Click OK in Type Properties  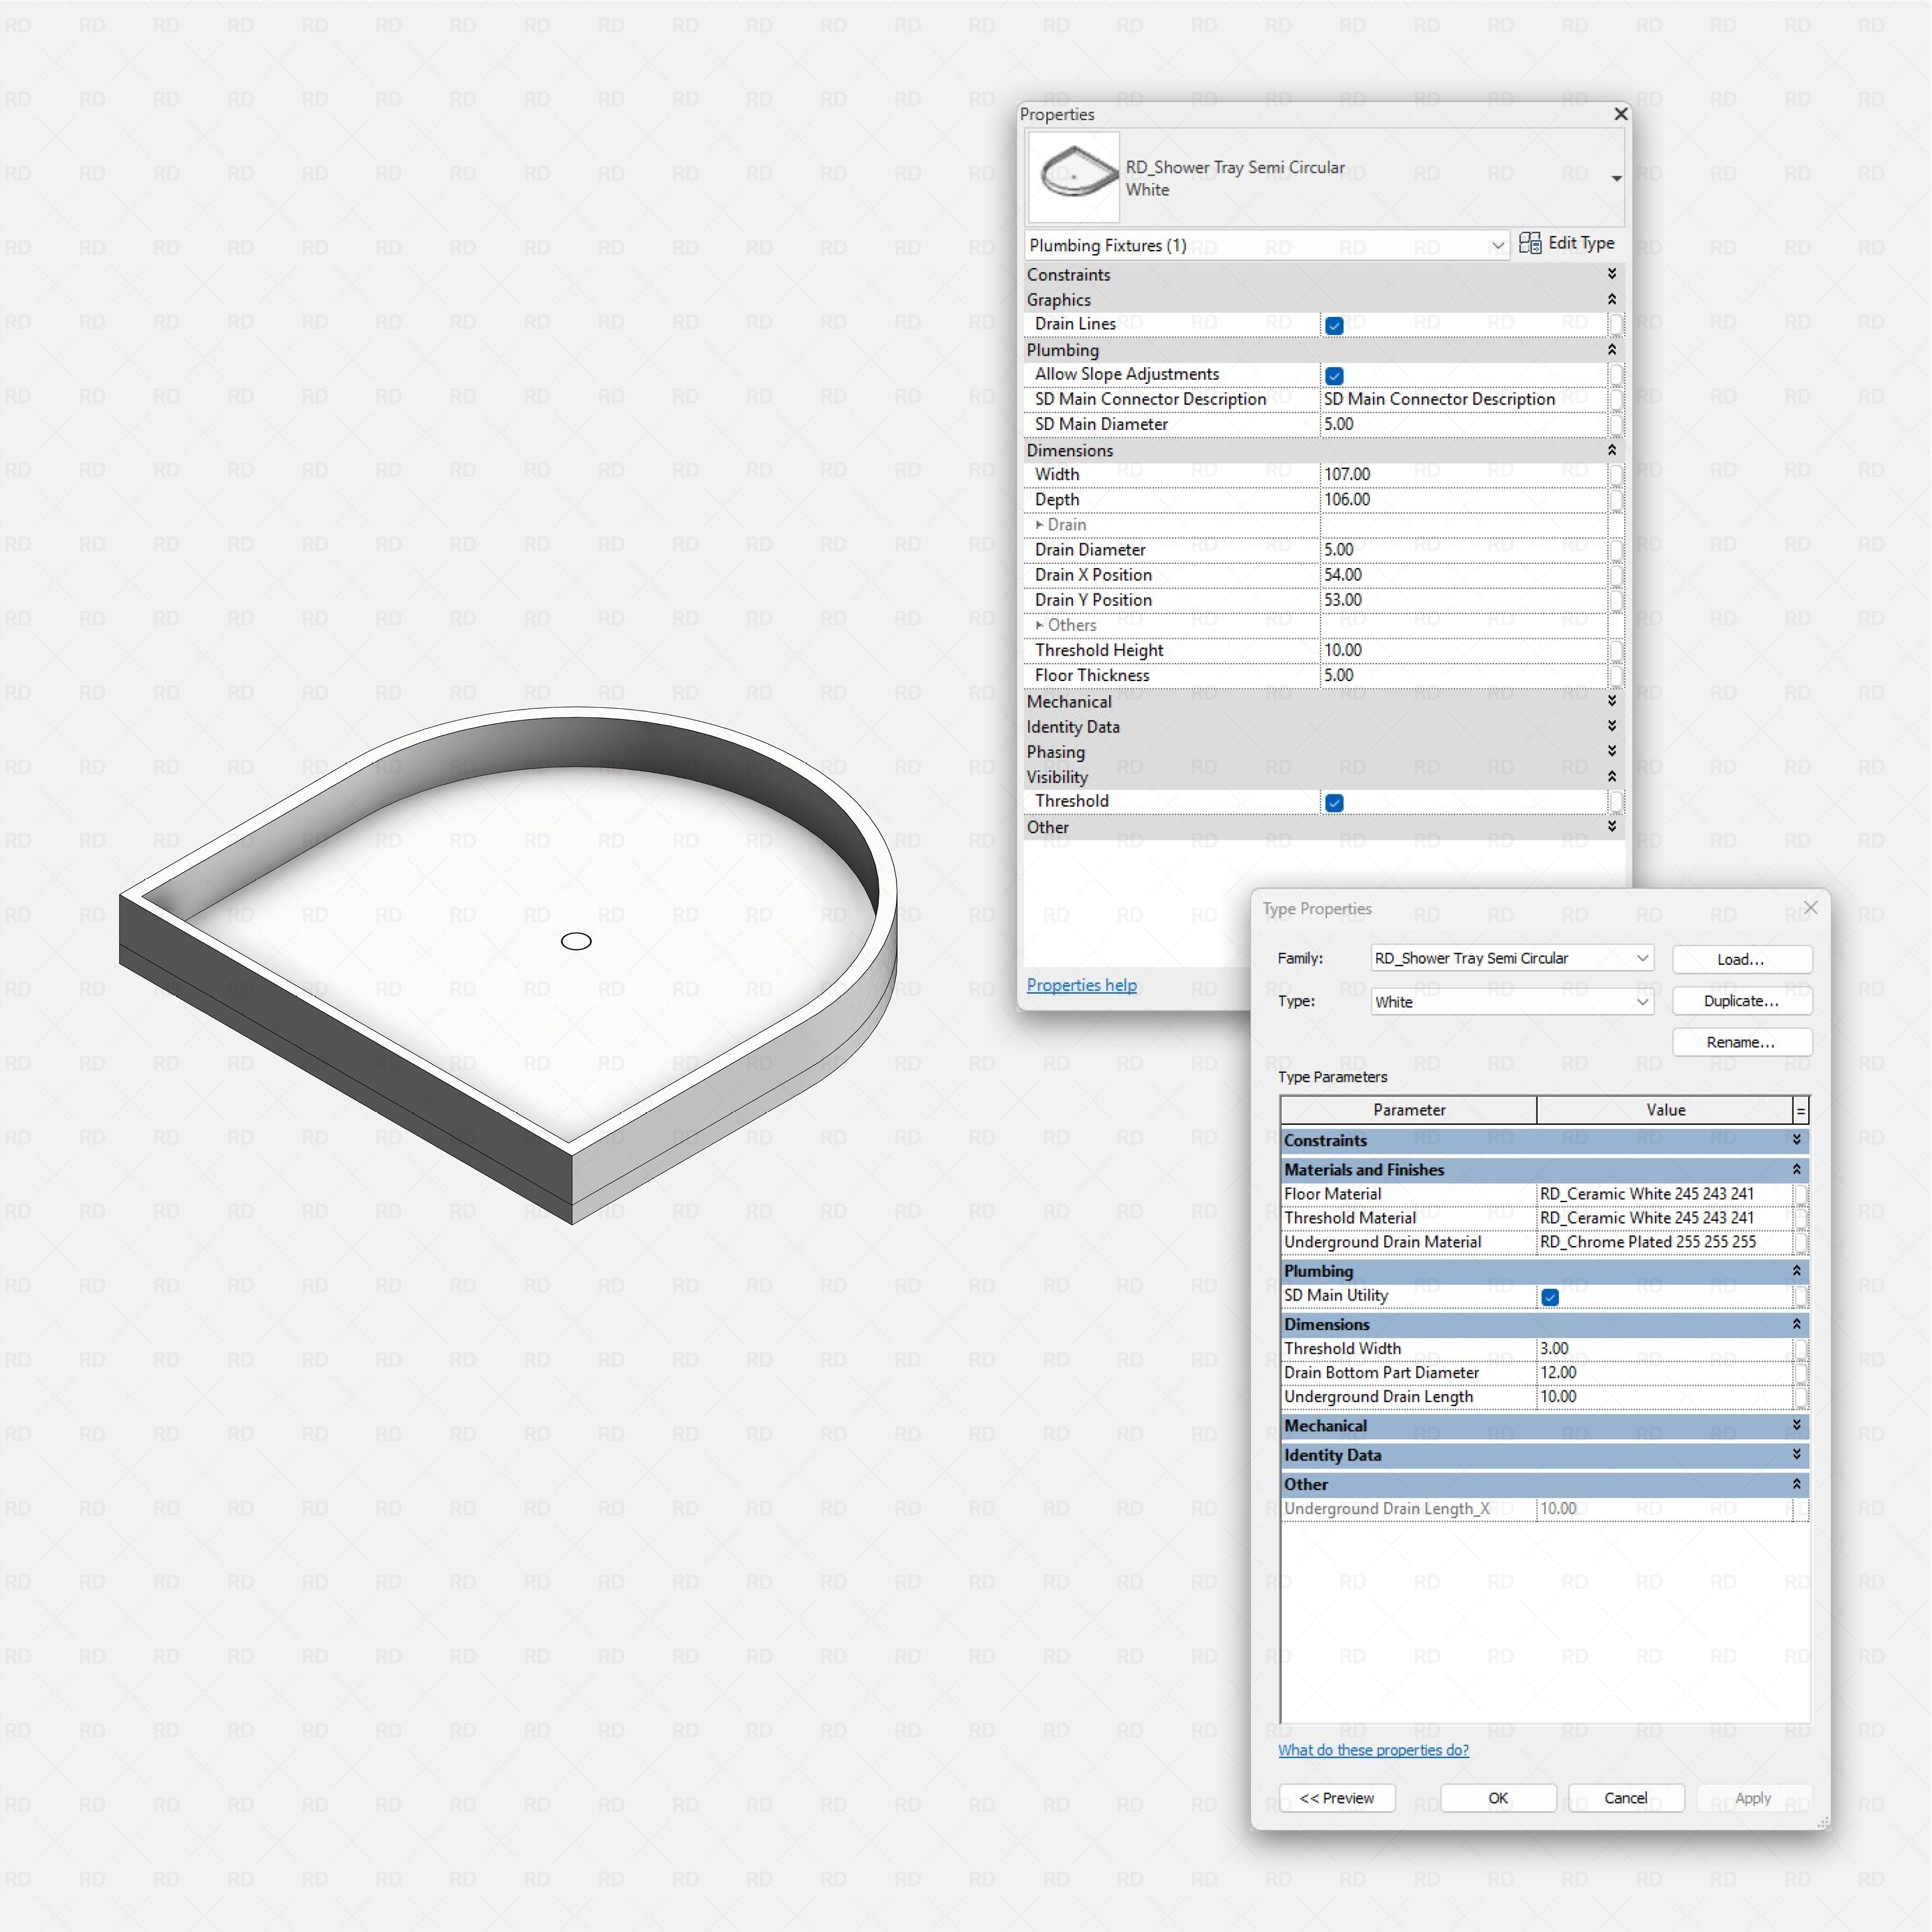click(x=1497, y=1798)
